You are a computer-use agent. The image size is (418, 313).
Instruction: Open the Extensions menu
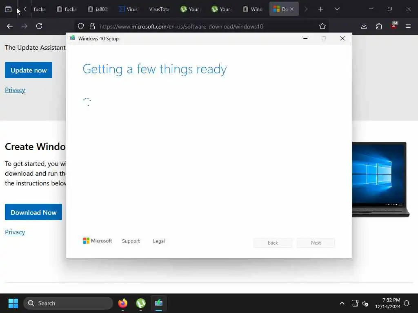coord(379,26)
